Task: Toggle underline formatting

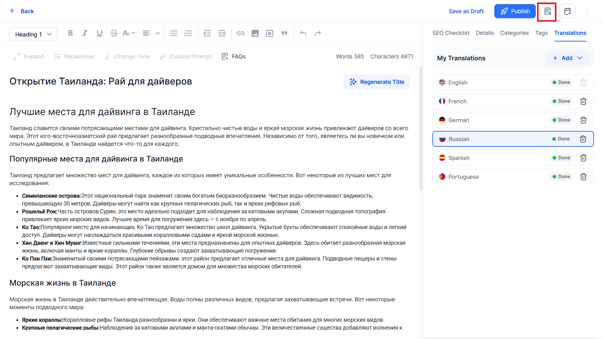Action: tap(100, 33)
